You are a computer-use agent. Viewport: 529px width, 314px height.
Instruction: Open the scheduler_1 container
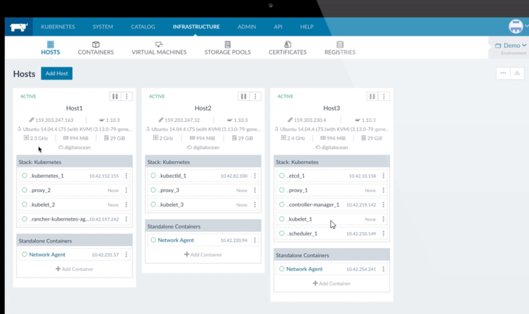pyautogui.click(x=302, y=233)
